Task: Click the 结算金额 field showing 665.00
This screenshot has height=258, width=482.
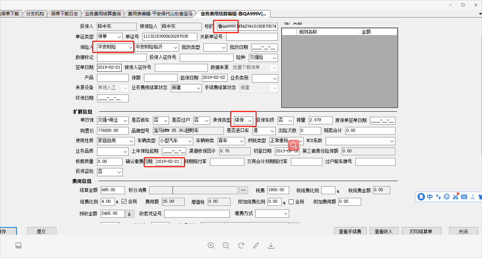Action: tap(113, 190)
